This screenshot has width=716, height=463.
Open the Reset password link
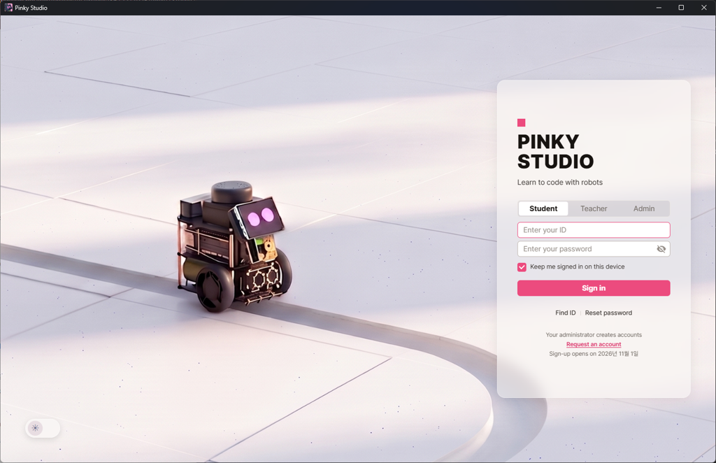609,313
